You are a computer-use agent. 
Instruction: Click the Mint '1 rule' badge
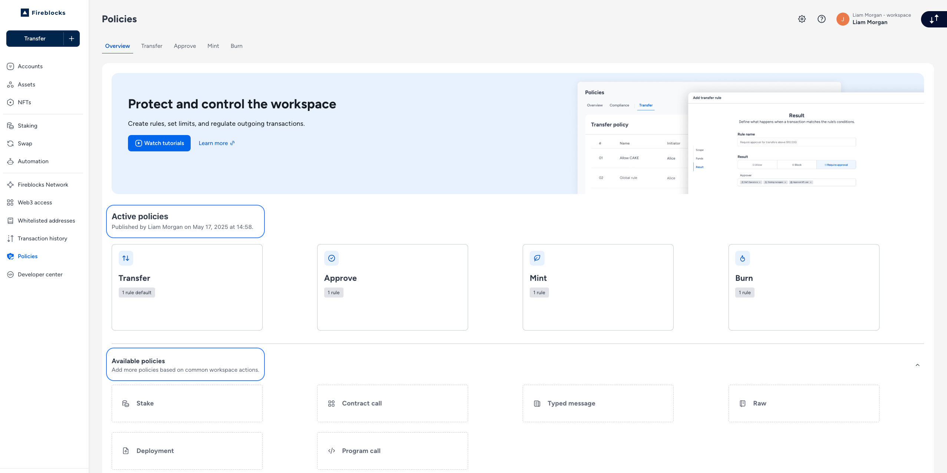click(x=539, y=293)
